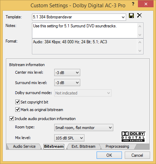Uncheck Set copyright bit
Viewport: 156px width, 164px height.
(17, 102)
